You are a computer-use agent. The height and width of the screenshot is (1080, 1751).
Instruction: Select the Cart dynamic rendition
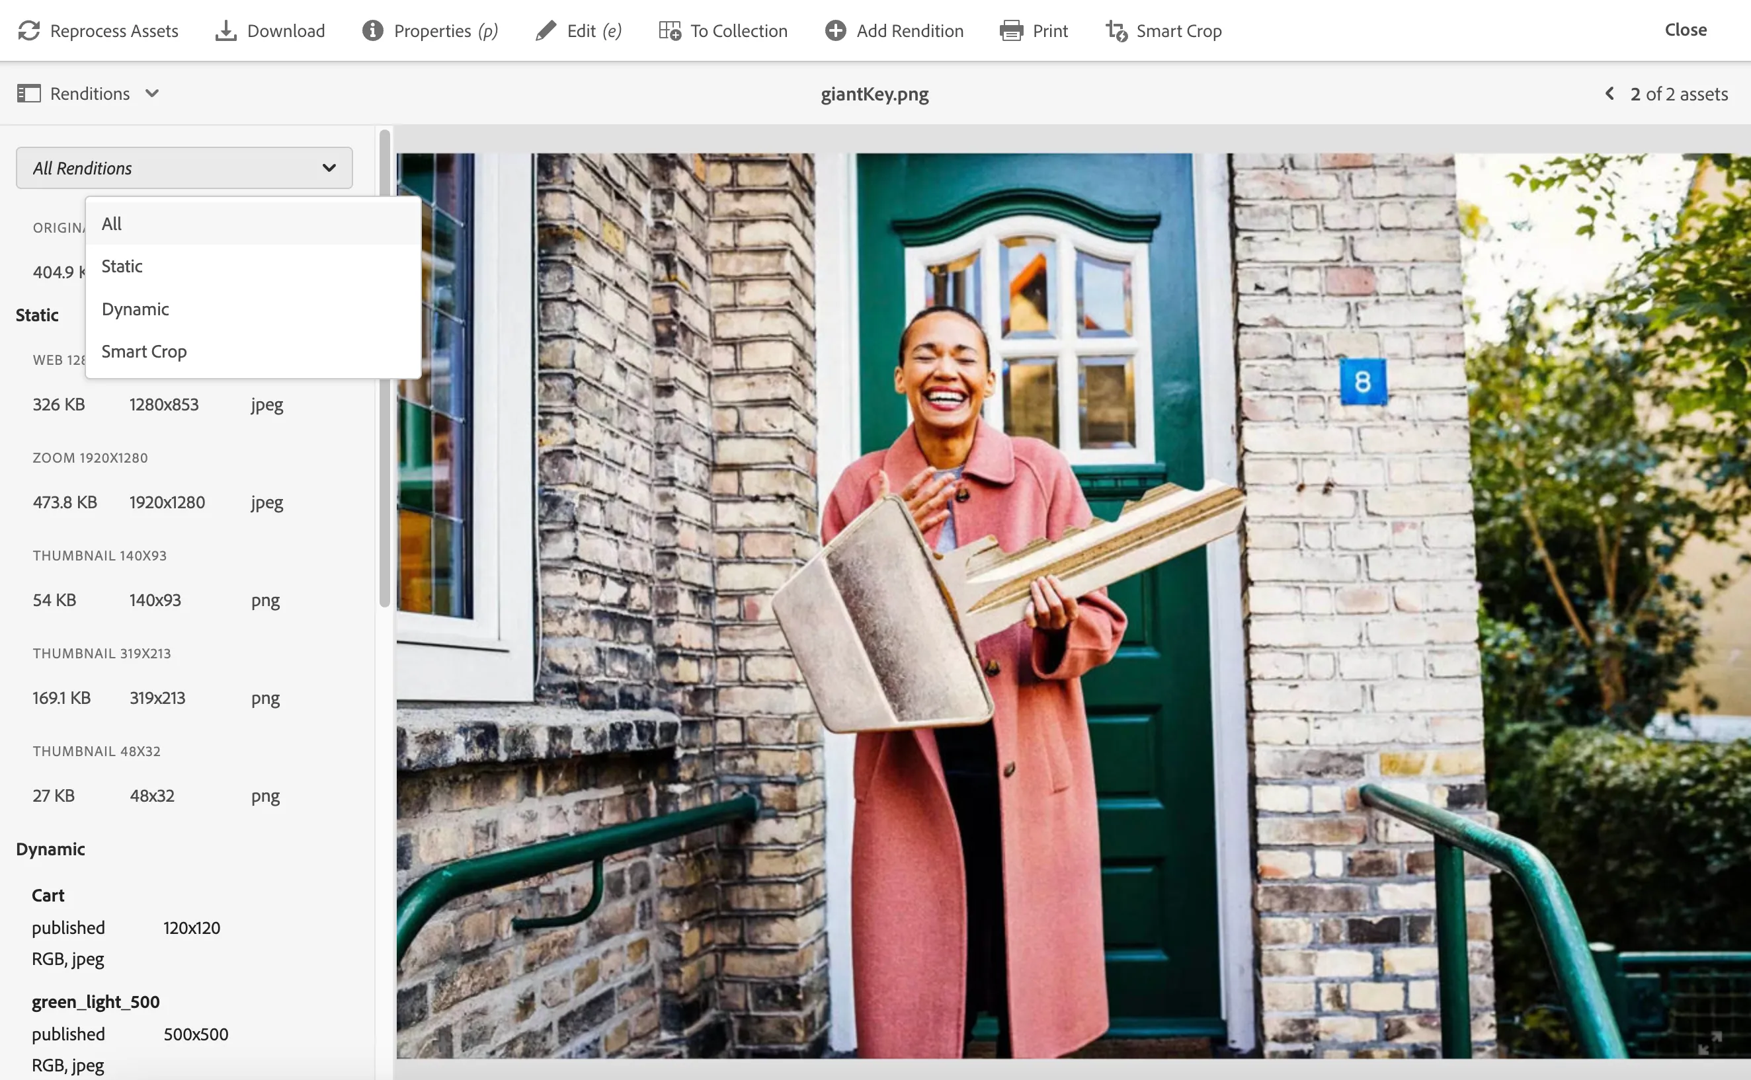[x=184, y=927]
